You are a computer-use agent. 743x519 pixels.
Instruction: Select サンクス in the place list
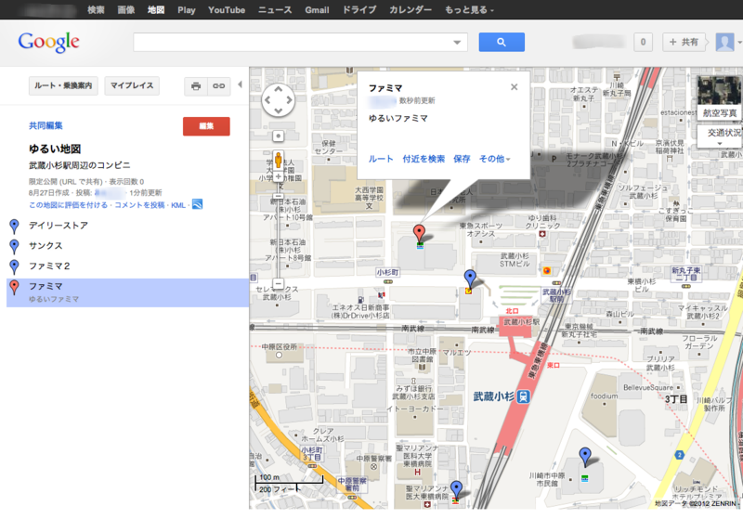[46, 246]
